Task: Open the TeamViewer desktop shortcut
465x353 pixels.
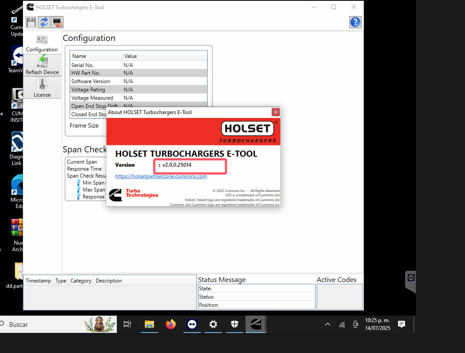Action: point(17,55)
